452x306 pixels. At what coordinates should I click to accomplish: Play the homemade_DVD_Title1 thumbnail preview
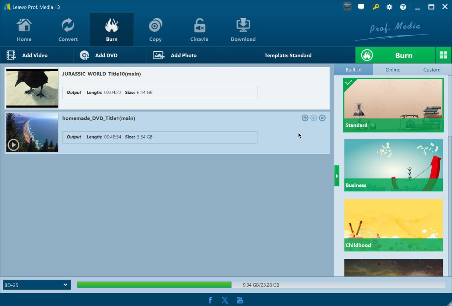pyautogui.click(x=14, y=145)
